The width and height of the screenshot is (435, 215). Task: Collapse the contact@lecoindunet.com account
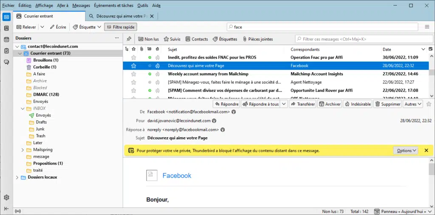[17, 47]
